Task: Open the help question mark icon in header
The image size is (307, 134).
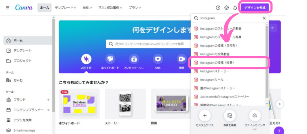Action: 218,8
